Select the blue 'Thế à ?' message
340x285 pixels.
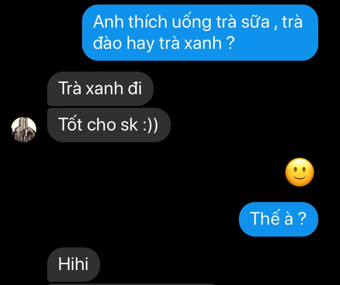pos(279,219)
